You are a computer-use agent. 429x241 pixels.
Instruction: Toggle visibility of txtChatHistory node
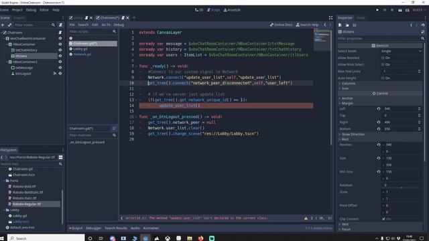[x=60, y=50]
